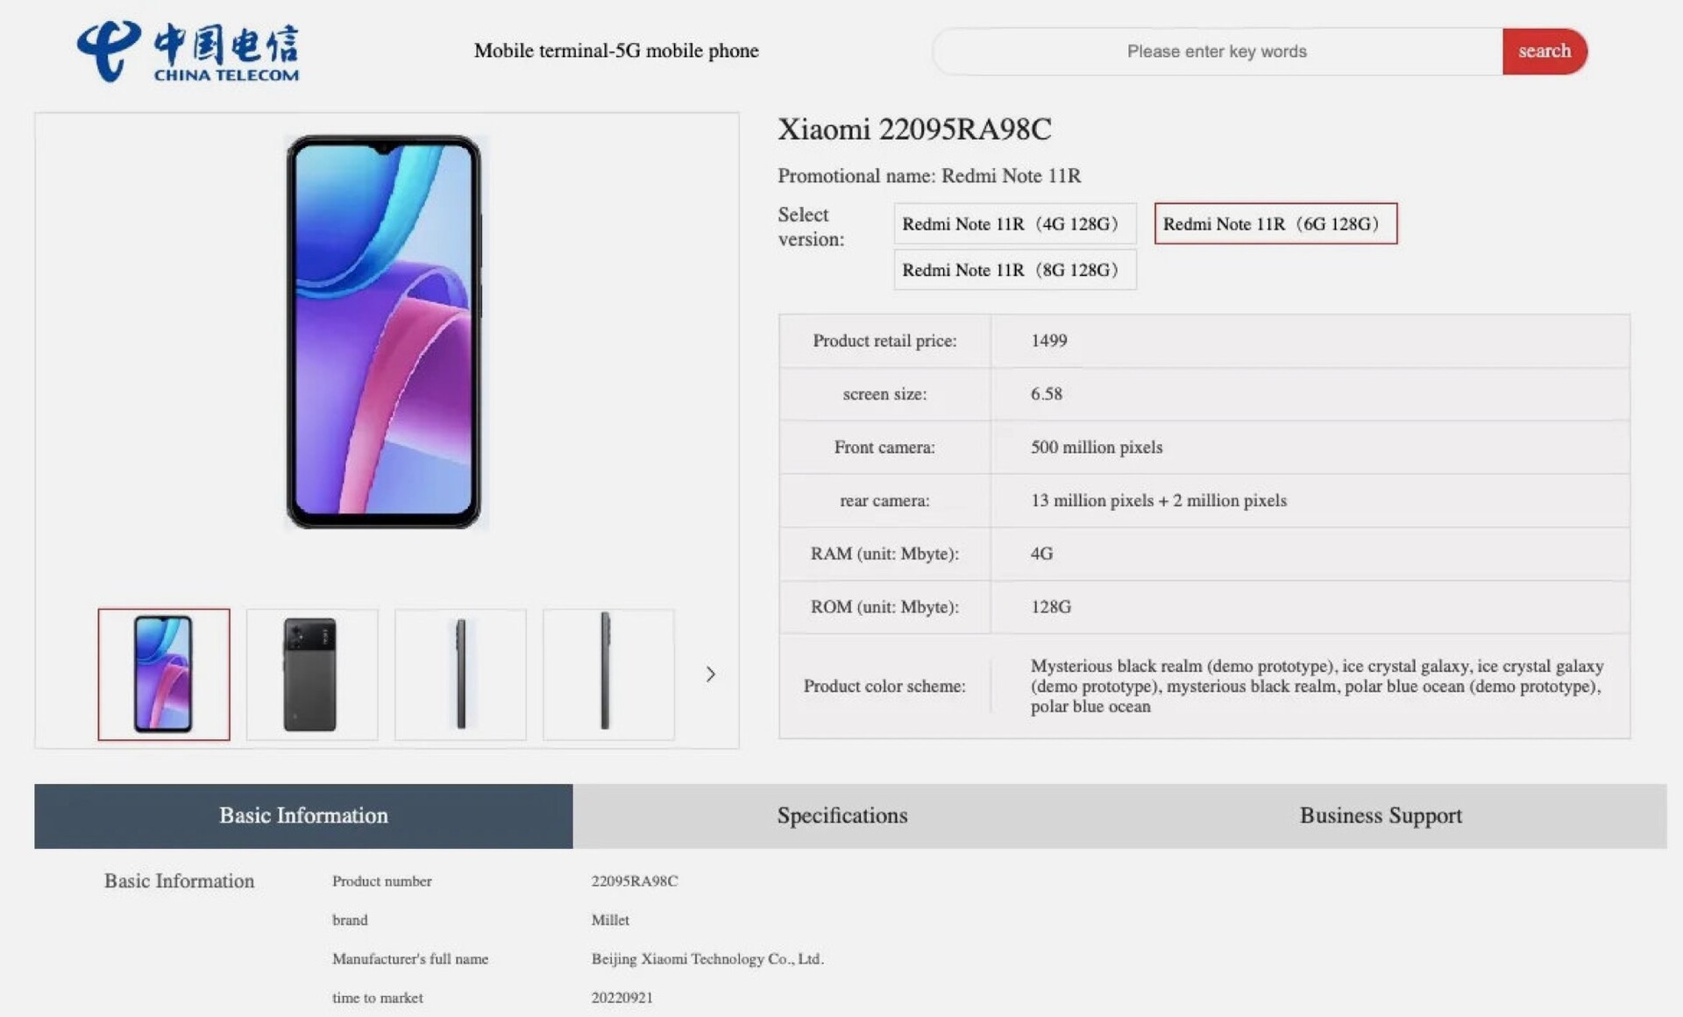Click the next image arrow icon

click(709, 674)
